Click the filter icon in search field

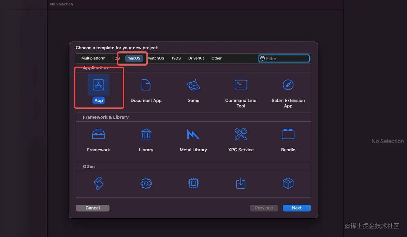pyautogui.click(x=262, y=58)
